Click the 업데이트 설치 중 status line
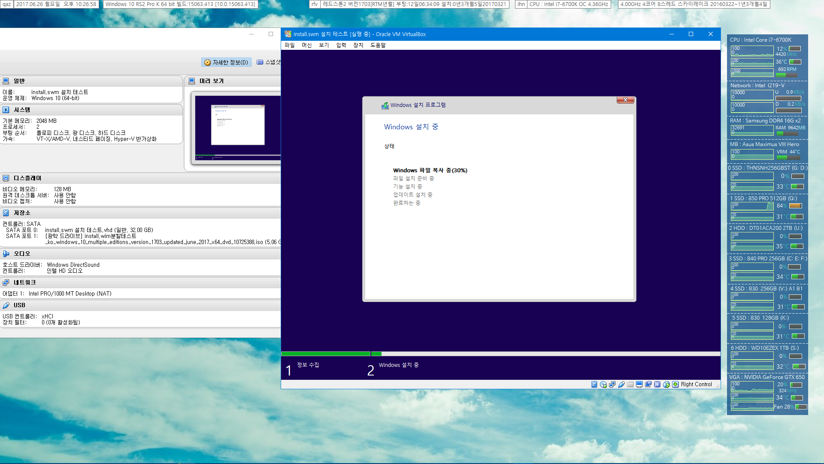824x464 pixels. coord(413,195)
